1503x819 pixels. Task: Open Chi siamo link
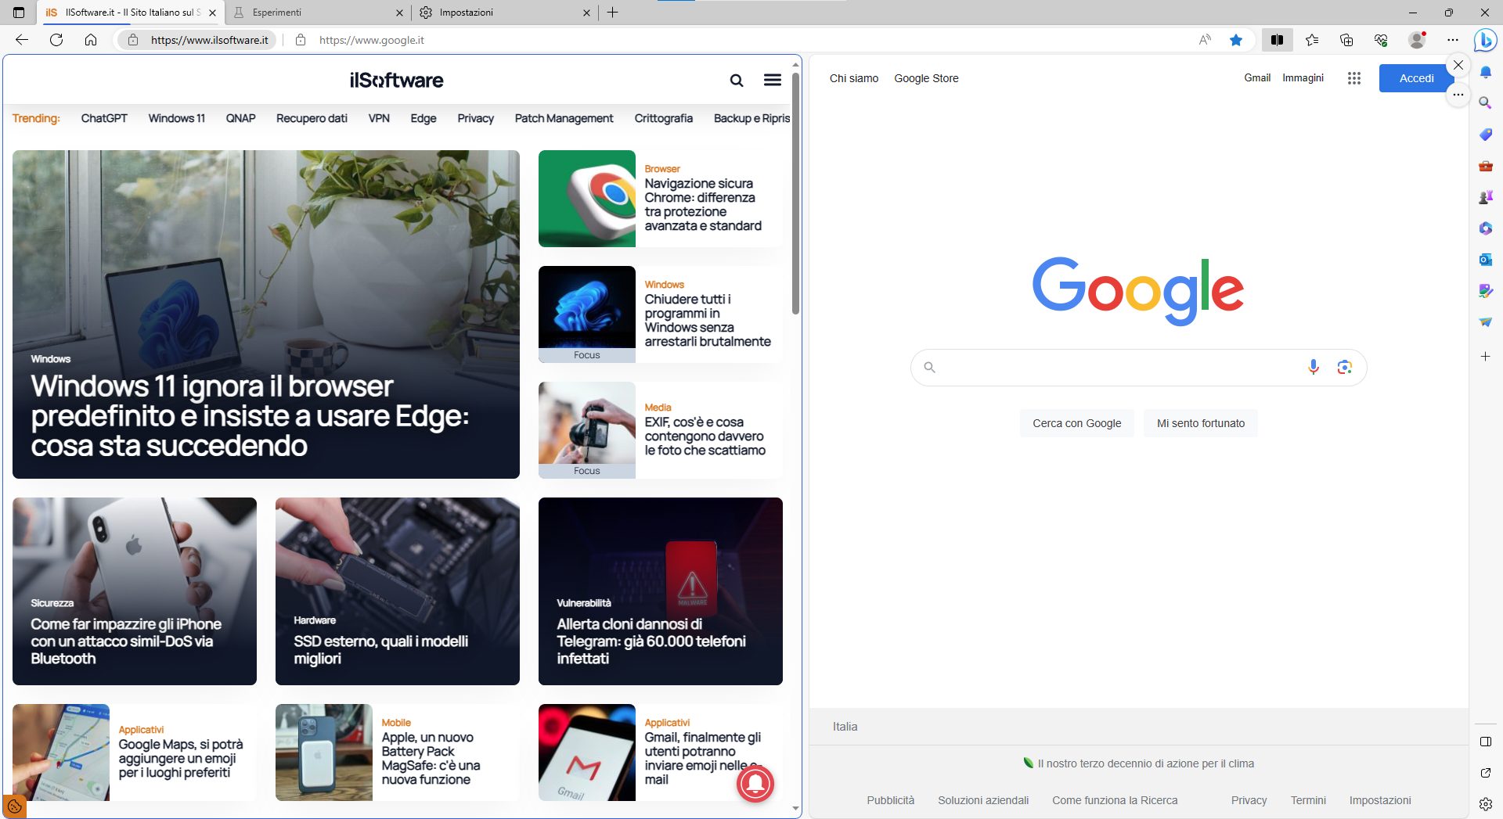[854, 78]
